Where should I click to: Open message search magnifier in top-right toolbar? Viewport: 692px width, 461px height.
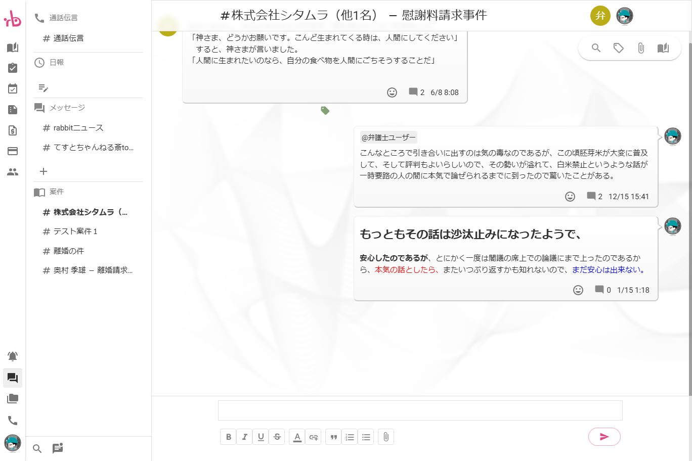point(596,48)
